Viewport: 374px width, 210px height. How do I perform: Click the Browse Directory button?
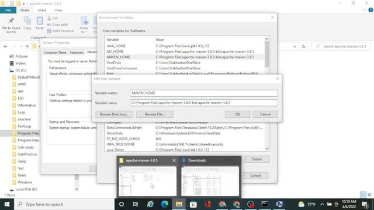pyautogui.click(x=115, y=114)
